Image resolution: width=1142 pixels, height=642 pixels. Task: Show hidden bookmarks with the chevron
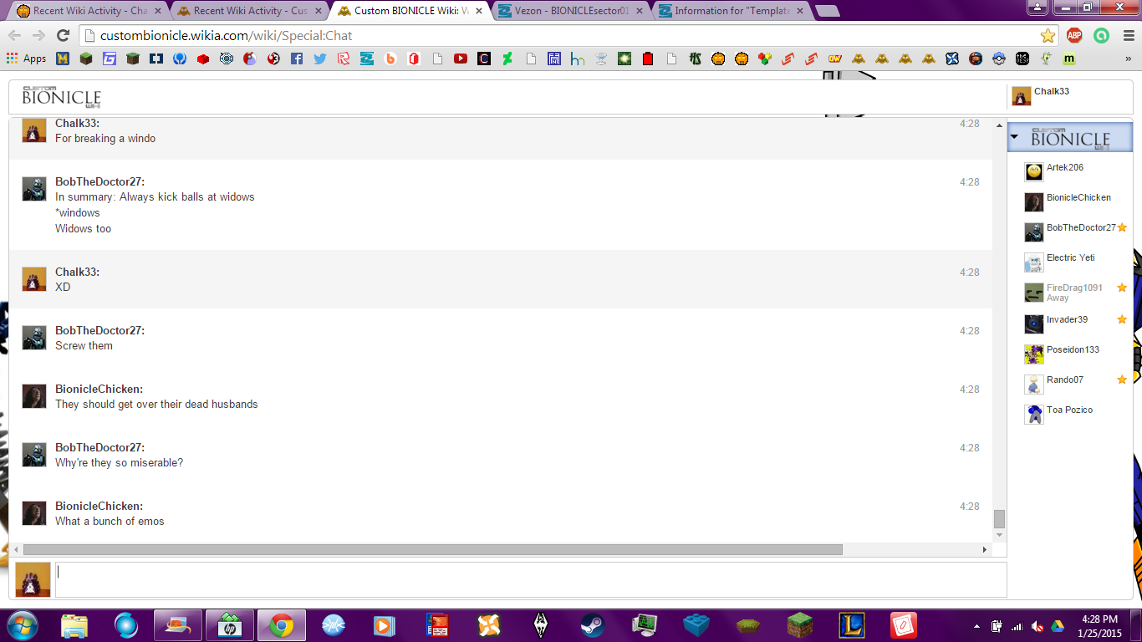(1128, 59)
